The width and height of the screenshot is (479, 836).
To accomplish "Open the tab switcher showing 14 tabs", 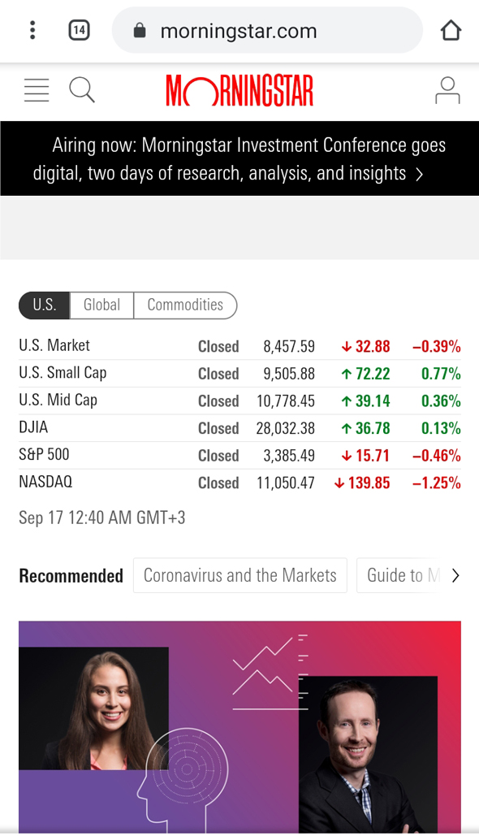I will pyautogui.click(x=79, y=30).
